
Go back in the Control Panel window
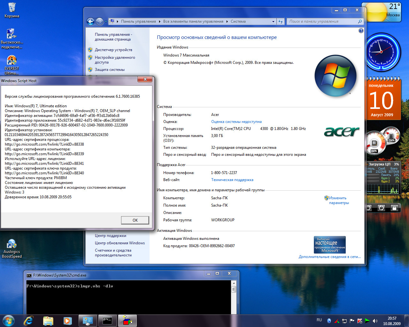[x=90, y=21]
